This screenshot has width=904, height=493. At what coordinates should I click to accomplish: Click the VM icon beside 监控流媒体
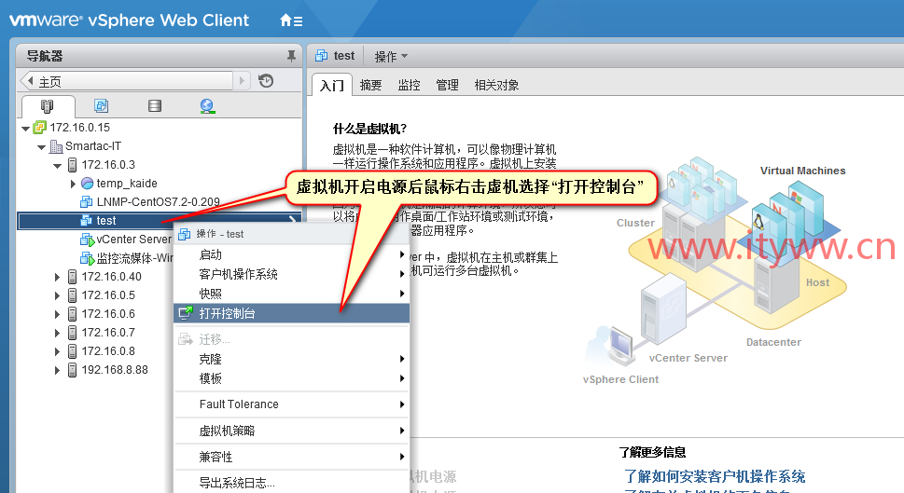pyautogui.click(x=87, y=257)
